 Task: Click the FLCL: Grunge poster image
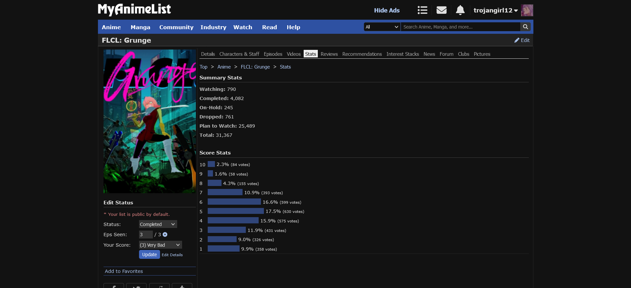tap(150, 121)
